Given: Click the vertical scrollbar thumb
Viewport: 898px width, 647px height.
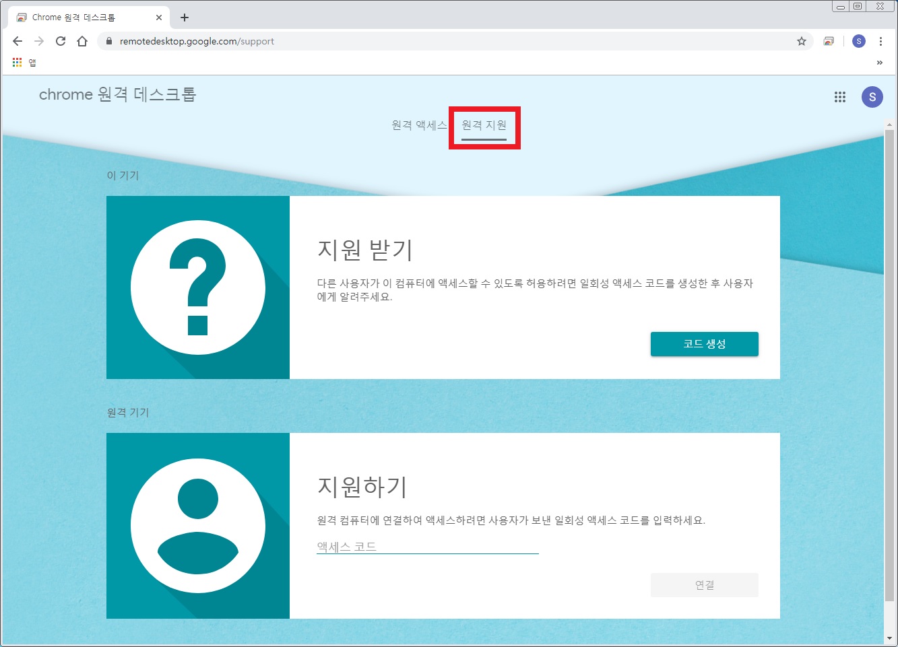Looking at the screenshot, I should coord(889,364).
